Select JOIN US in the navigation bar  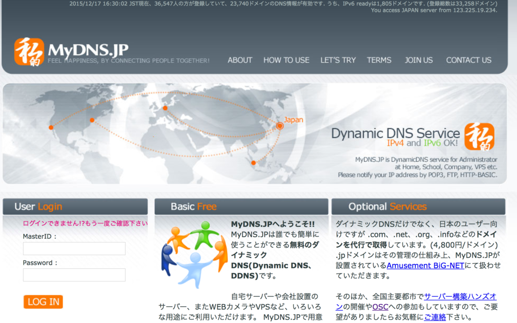tap(419, 60)
